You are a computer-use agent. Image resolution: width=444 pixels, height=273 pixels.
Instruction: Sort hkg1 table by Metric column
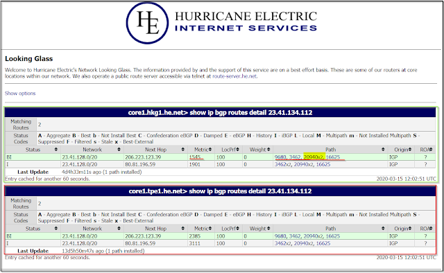201,150
